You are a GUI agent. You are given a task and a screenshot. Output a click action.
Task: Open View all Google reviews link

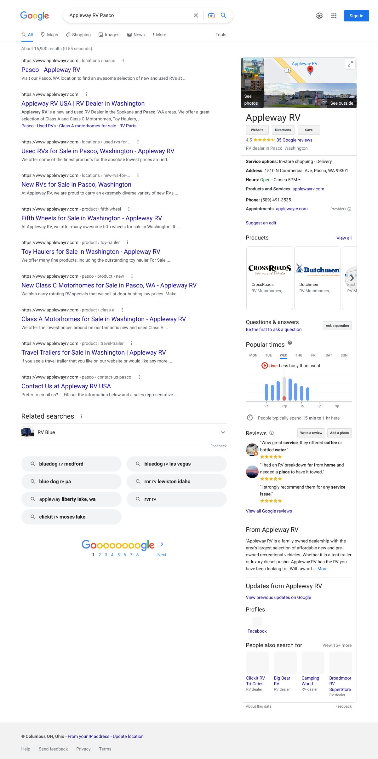269,511
